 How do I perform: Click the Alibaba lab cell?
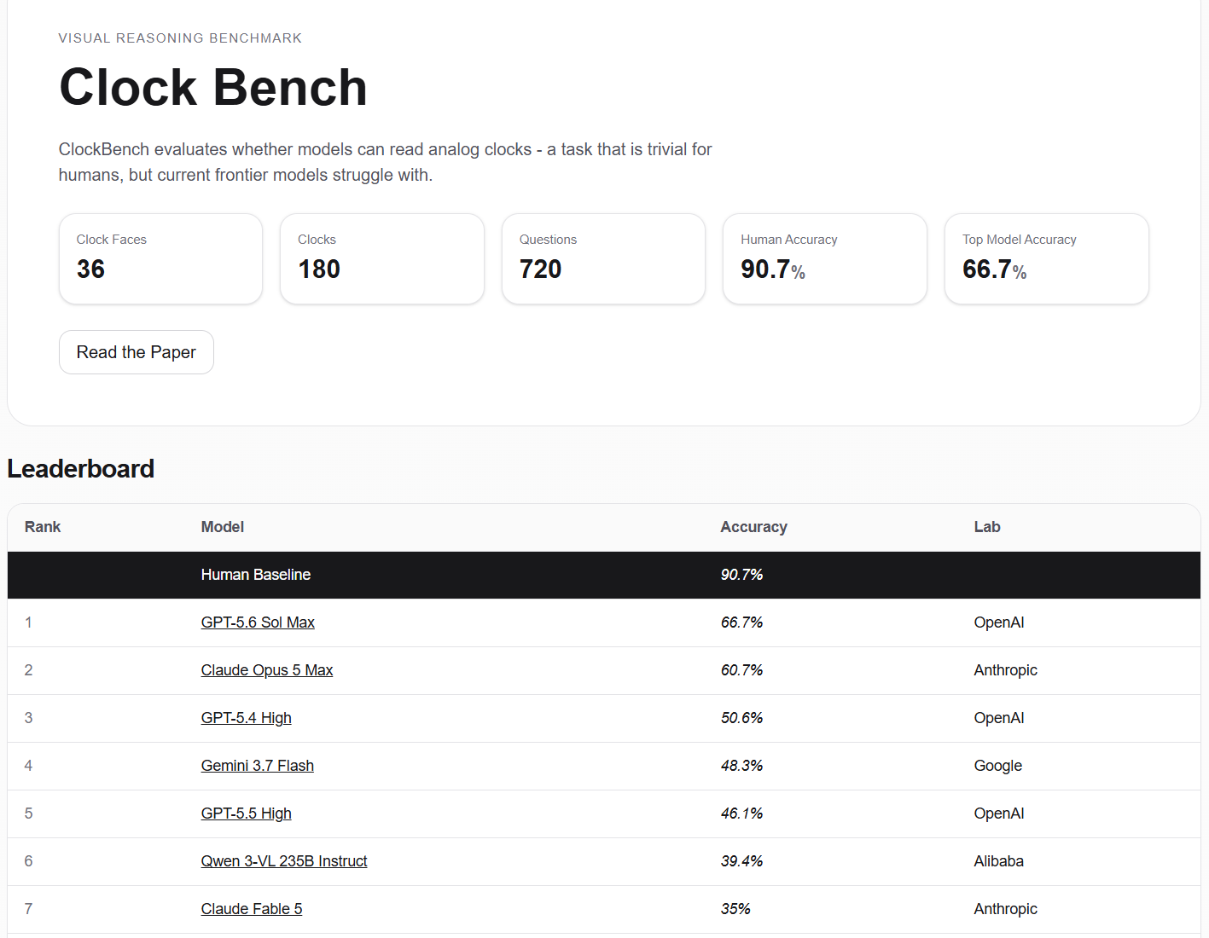point(999,861)
